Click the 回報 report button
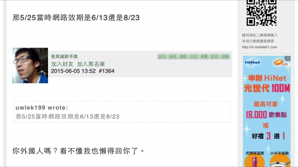Image resolution: width=298 pixels, height=167 pixels. tap(225, 56)
